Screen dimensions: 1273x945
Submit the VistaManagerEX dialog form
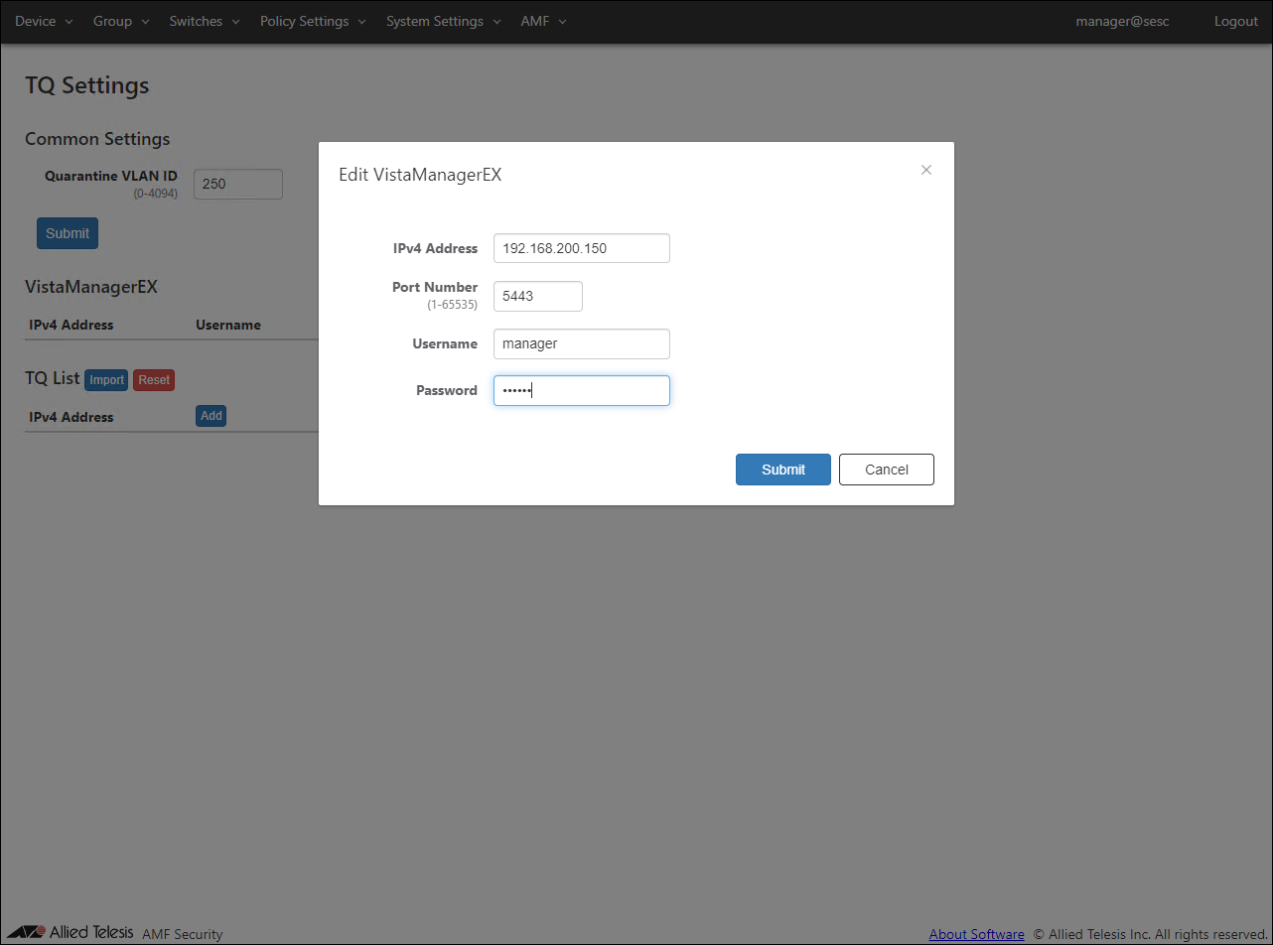click(x=782, y=470)
